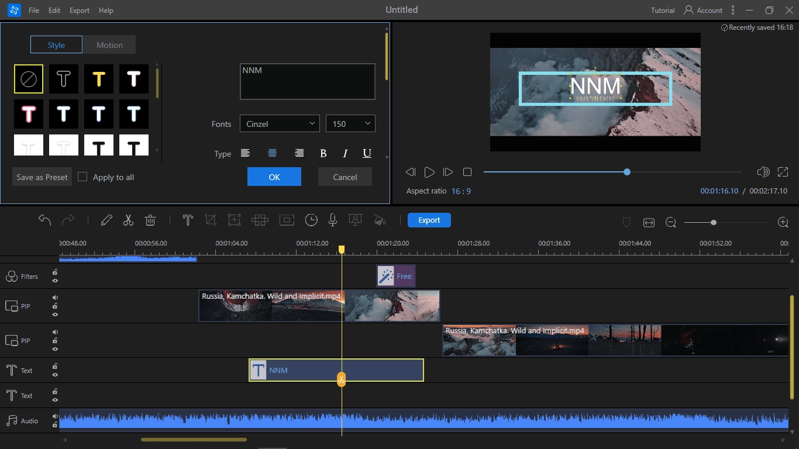The height and width of the screenshot is (449, 799).
Task: Expand the preview to full screen
Action: (783, 172)
